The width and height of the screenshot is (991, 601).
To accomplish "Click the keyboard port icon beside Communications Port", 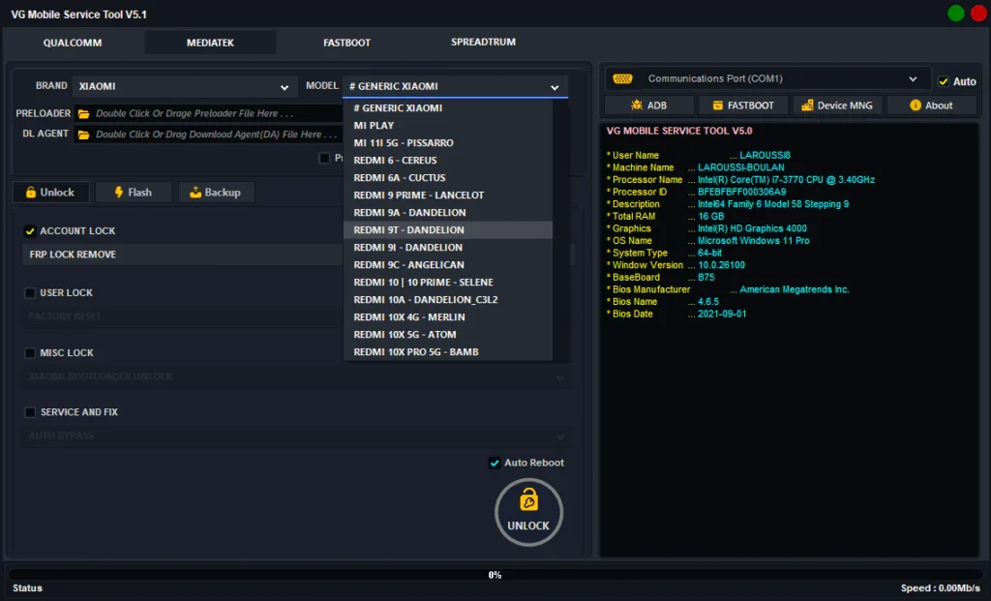I will click(622, 79).
